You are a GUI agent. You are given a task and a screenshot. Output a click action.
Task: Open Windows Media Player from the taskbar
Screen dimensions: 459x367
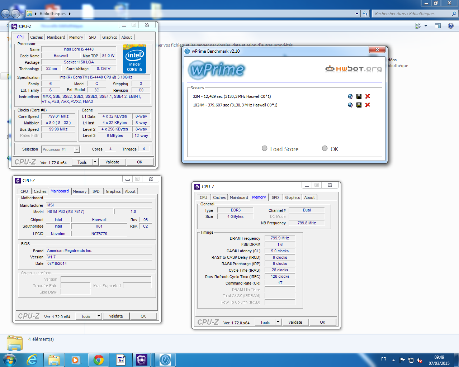click(x=76, y=360)
